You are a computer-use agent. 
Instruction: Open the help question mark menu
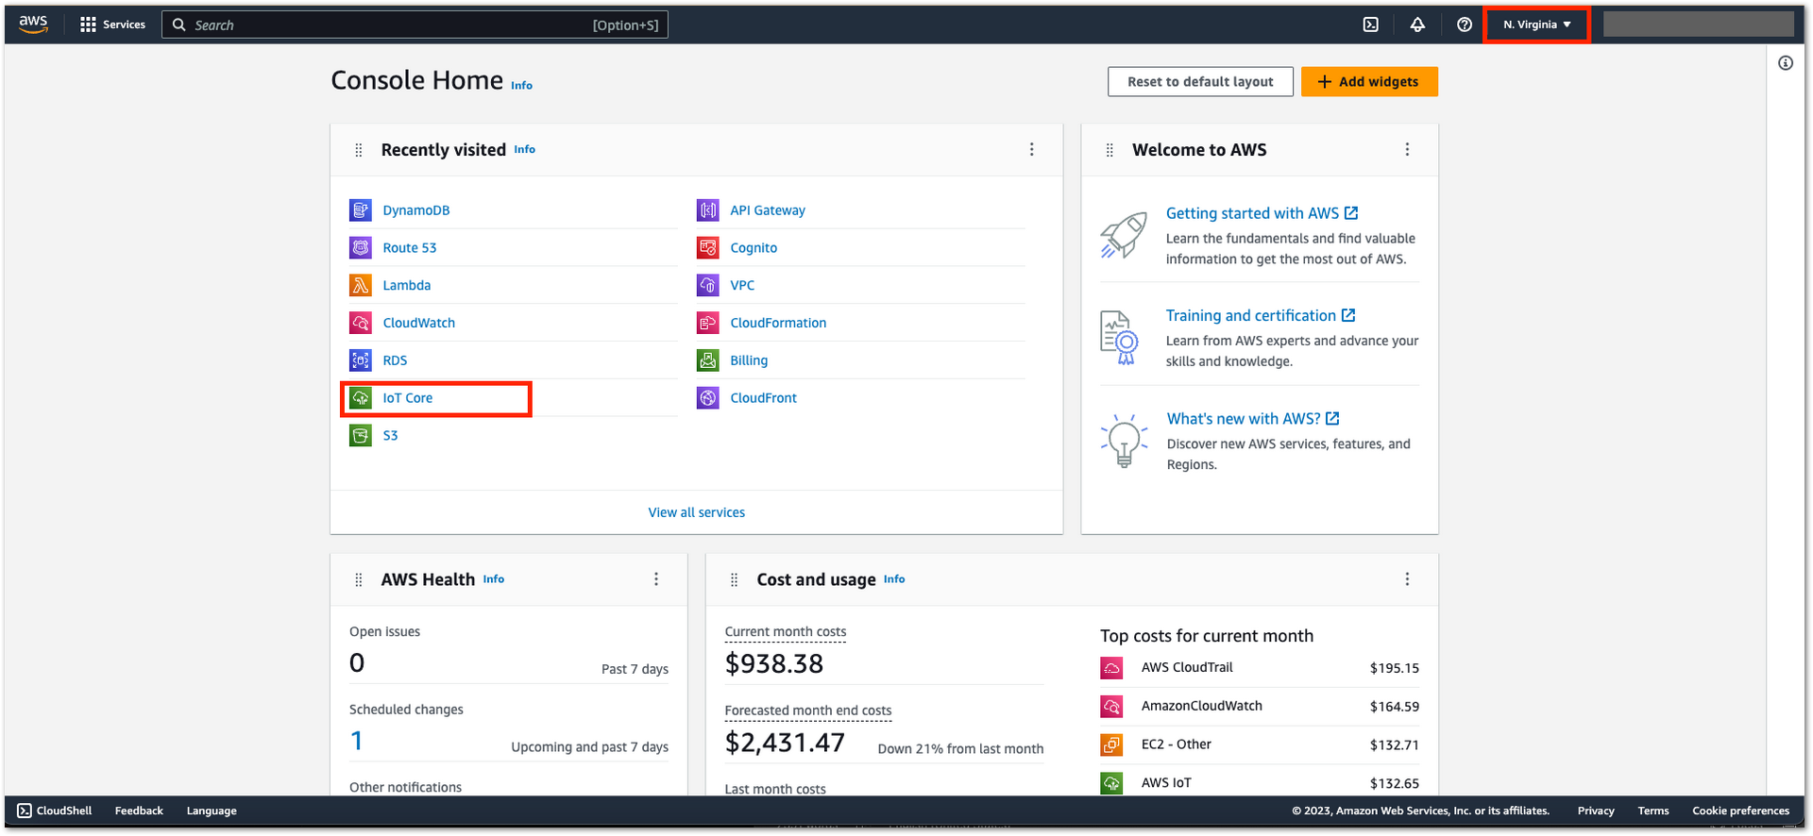tap(1465, 25)
